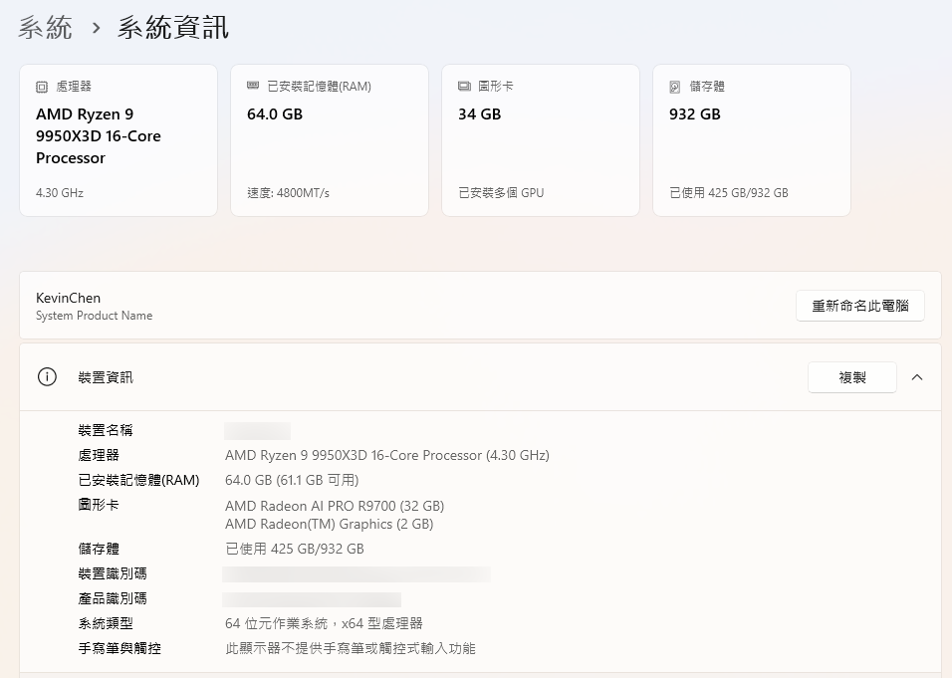Click the 圖形卡 card header label

coord(496,87)
